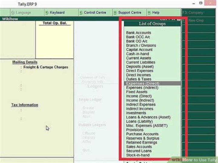This screenshot has height=163, width=218.
Task: Select Purchase Accounts group
Action: tap(142, 134)
